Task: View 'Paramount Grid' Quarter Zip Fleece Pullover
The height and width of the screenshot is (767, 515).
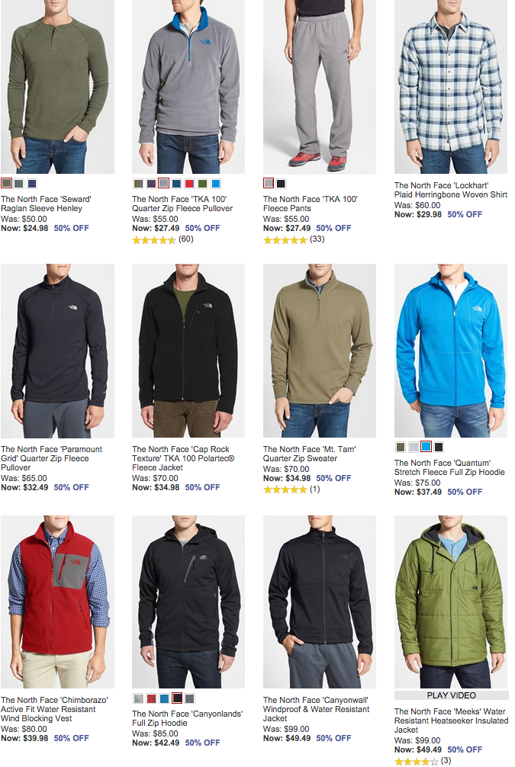Action: (51, 458)
